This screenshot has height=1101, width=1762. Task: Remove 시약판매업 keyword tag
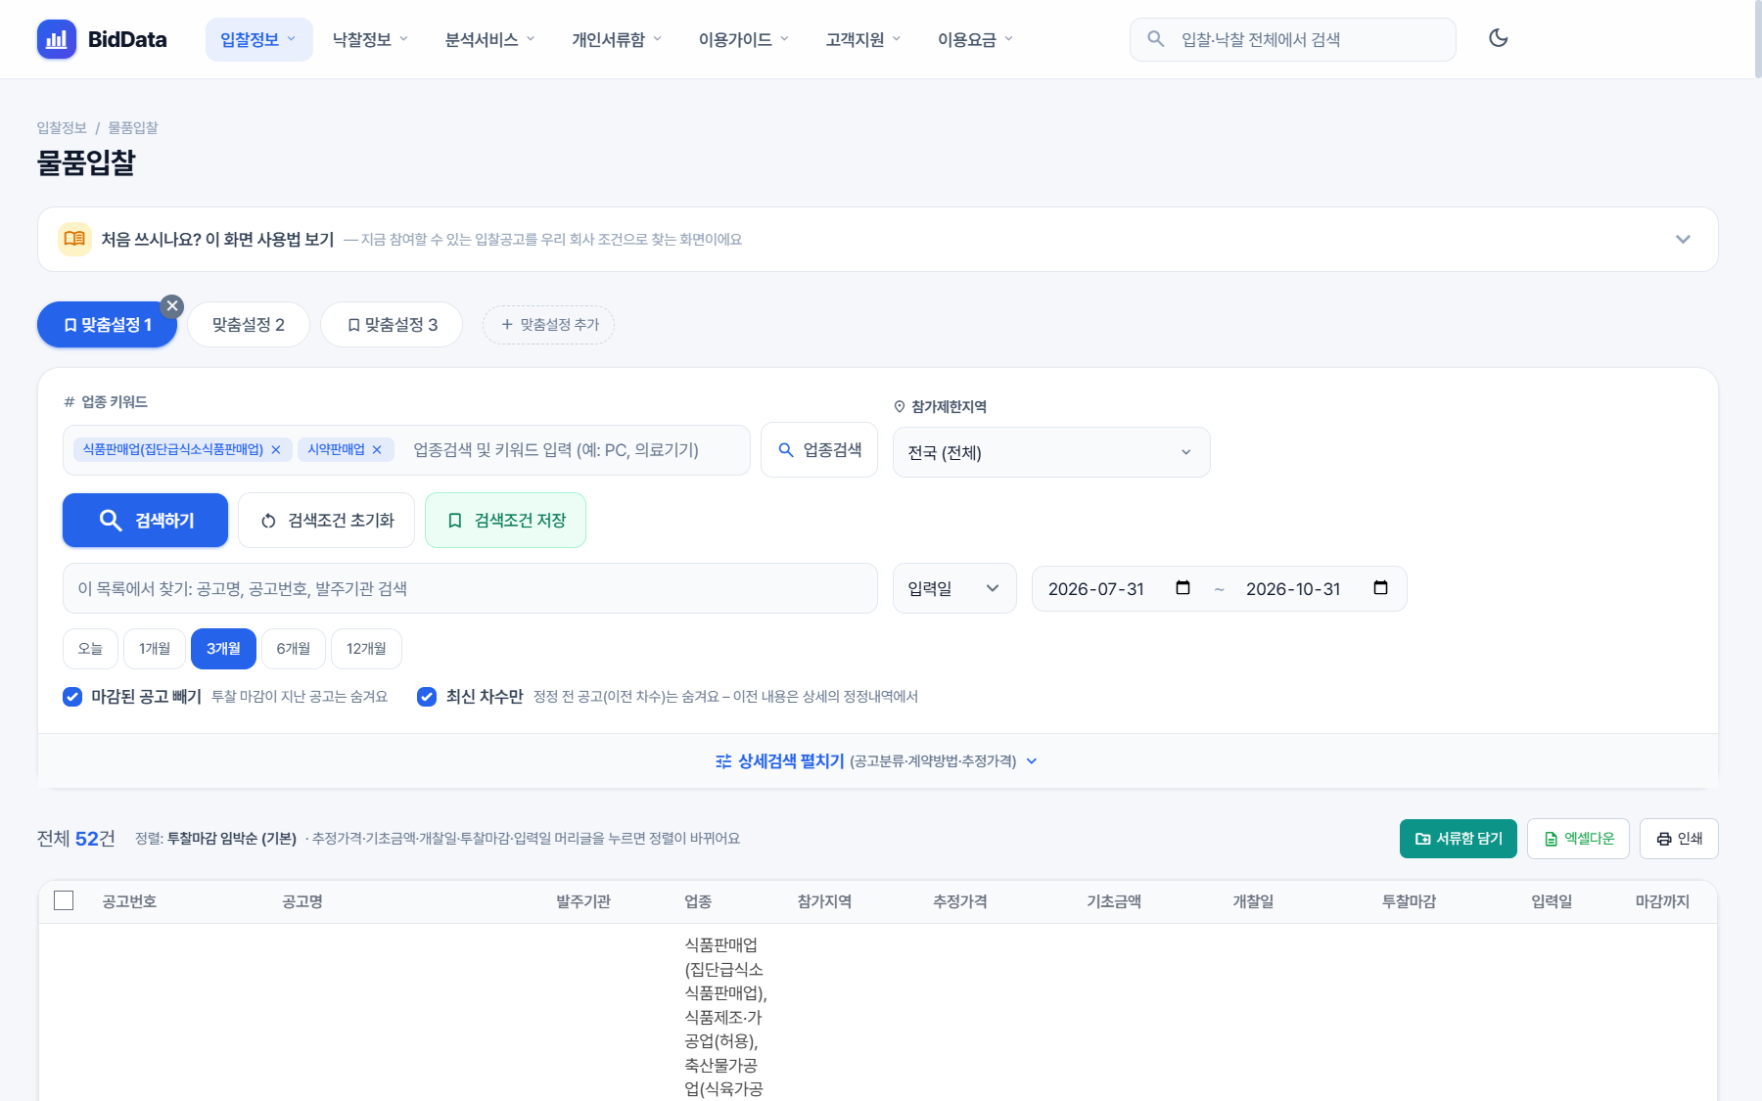coord(377,449)
